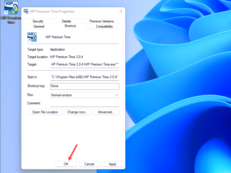The width and height of the screenshot is (231, 173).
Task: Click the Target type label
Action: click(35, 49)
